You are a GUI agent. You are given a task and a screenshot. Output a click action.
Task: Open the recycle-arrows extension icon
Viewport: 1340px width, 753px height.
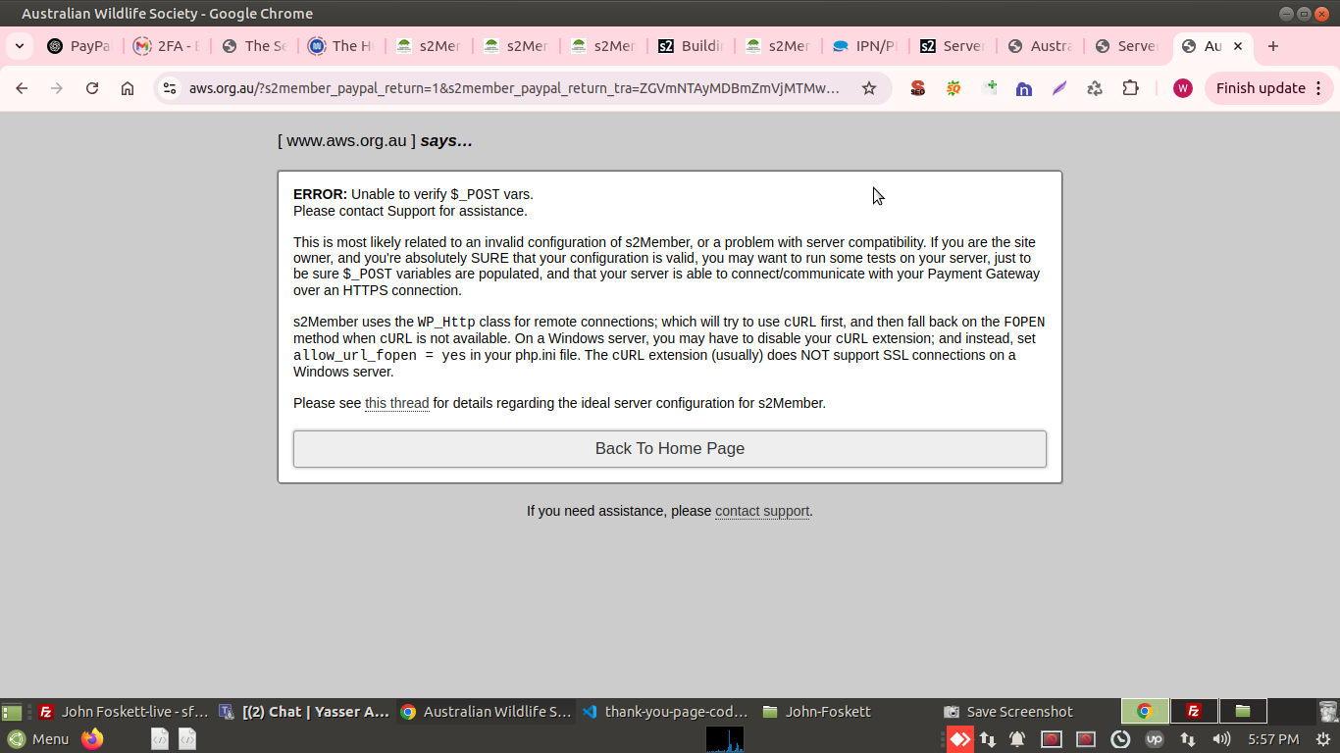point(1095,88)
